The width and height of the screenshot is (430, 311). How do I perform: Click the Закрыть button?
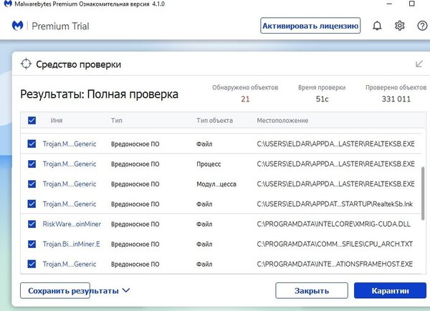coord(312,290)
